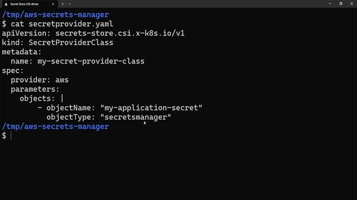This screenshot has width=357, height=200.
Task: Click the apiVersion line in output
Action: tap(93, 33)
